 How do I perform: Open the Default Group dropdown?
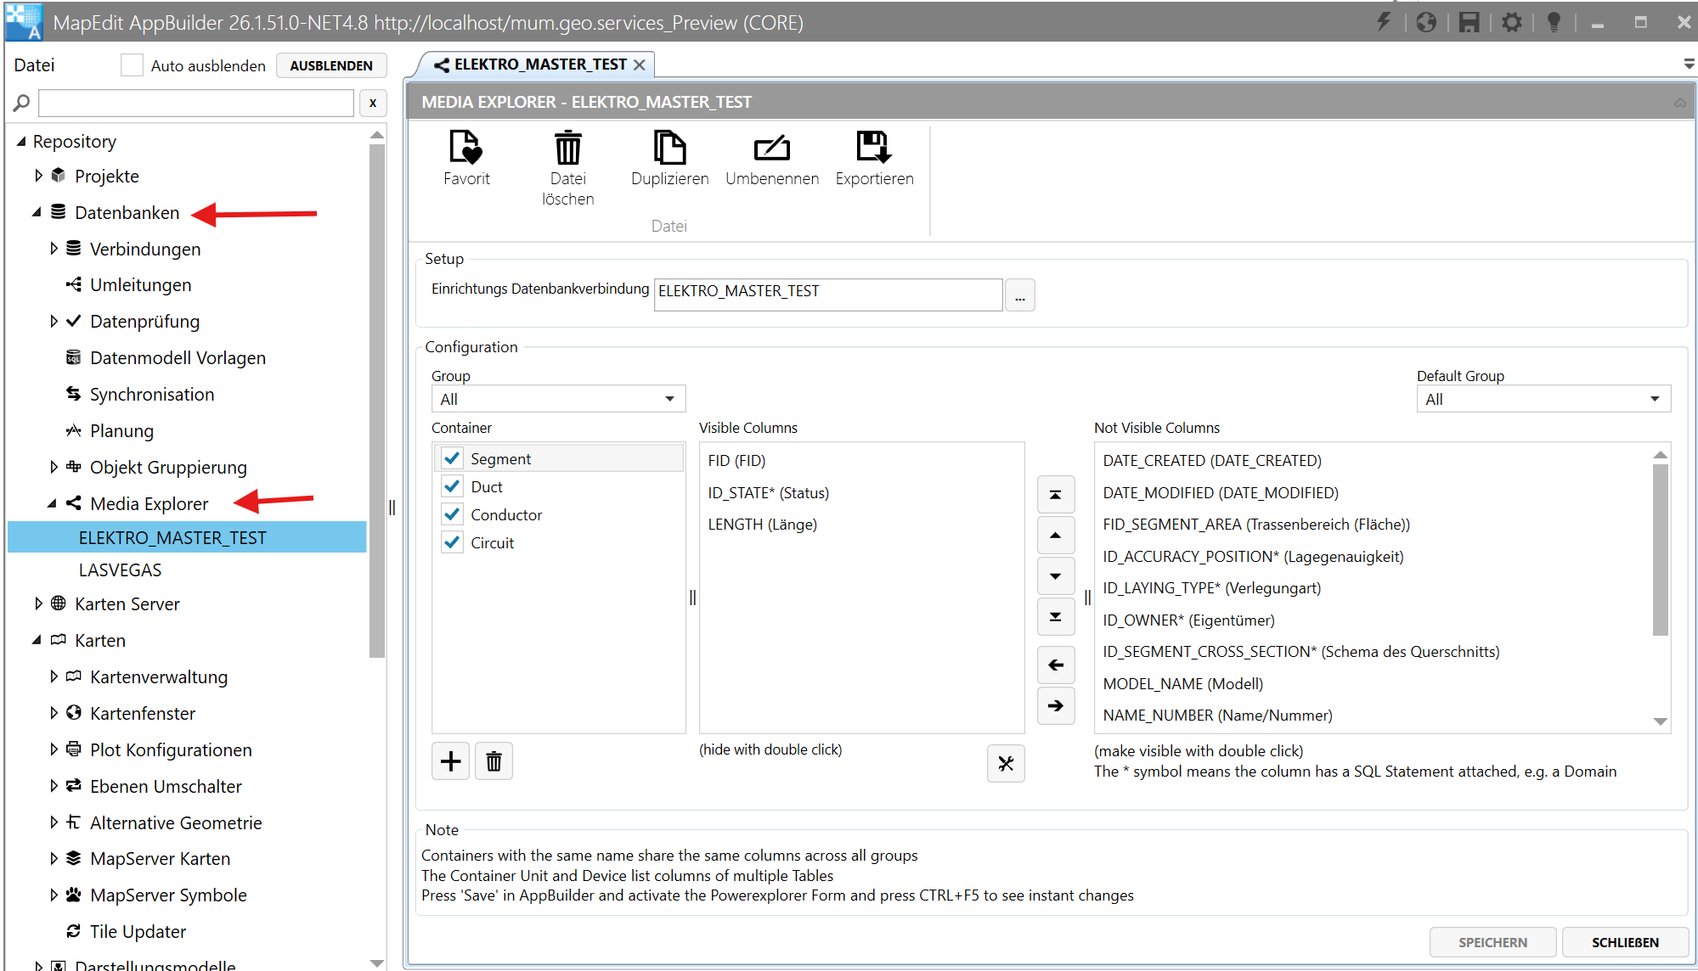tap(1543, 399)
